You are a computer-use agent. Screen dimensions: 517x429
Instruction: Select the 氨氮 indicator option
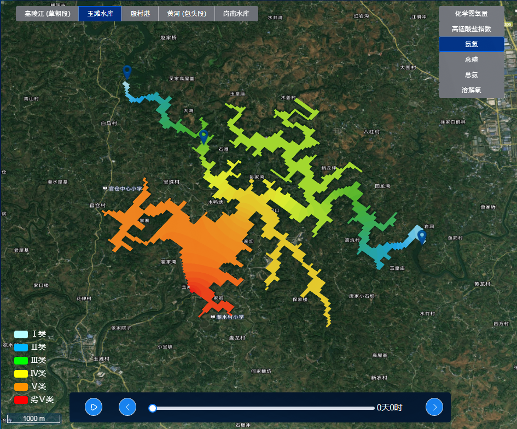(471, 44)
